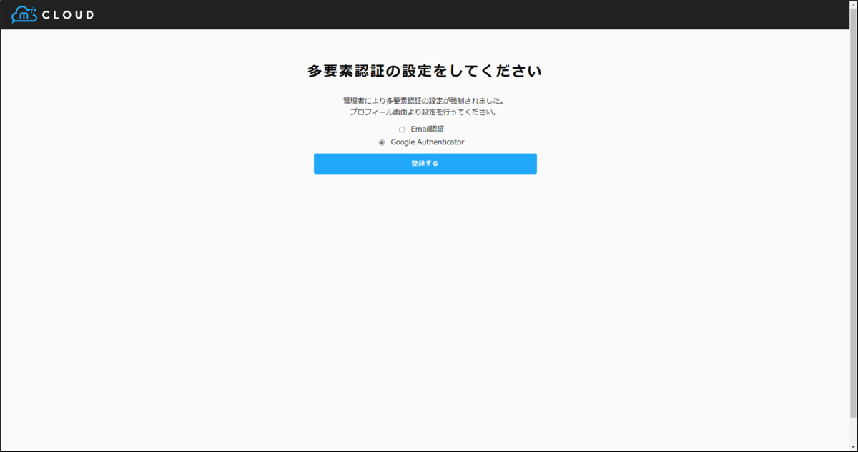Click the 管理者により多要素認証 instruction text
Image resolution: width=858 pixels, height=452 pixels.
click(x=425, y=101)
